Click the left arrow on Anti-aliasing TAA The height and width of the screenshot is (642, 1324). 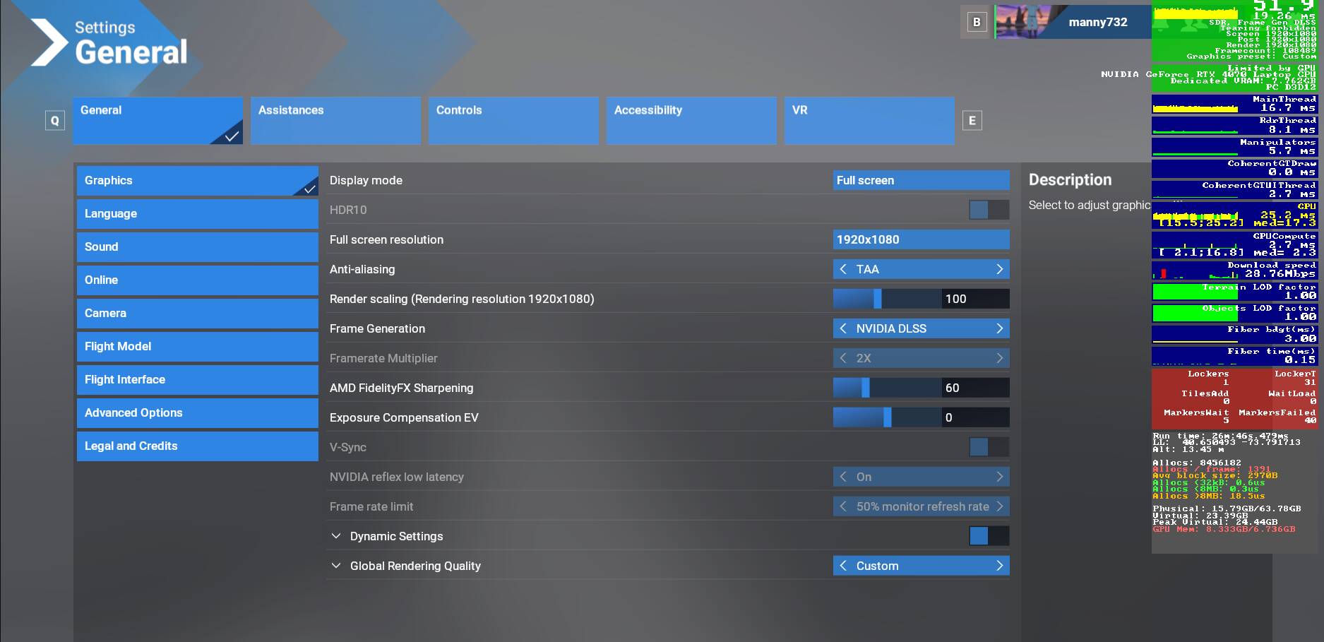[843, 269]
